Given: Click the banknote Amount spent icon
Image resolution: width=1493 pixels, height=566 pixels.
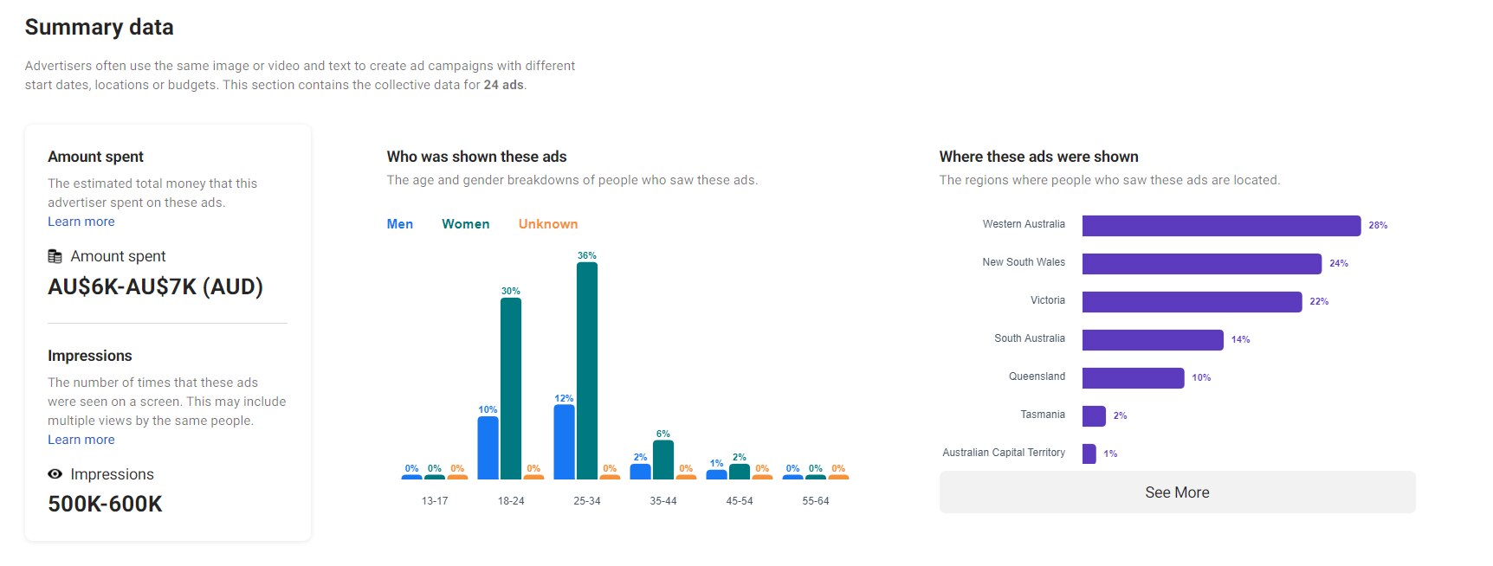Looking at the screenshot, I should pyautogui.click(x=55, y=255).
